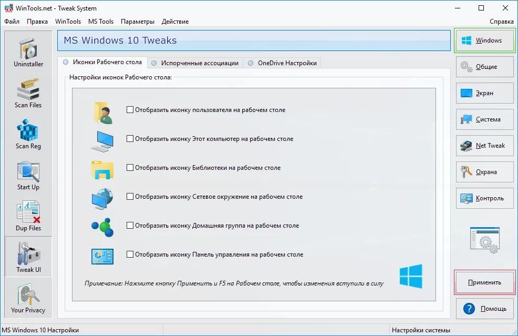Screen dimensions: 518x336
Task: Open the Правка menu
Action: pyautogui.click(x=37, y=22)
